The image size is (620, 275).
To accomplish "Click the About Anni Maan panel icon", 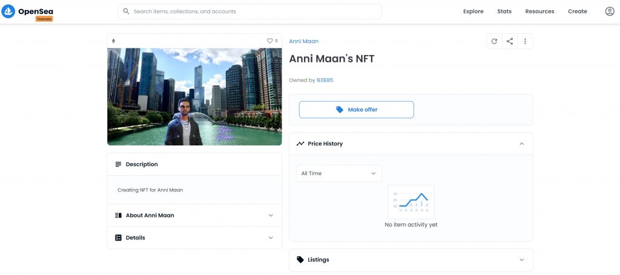I will click(x=118, y=215).
